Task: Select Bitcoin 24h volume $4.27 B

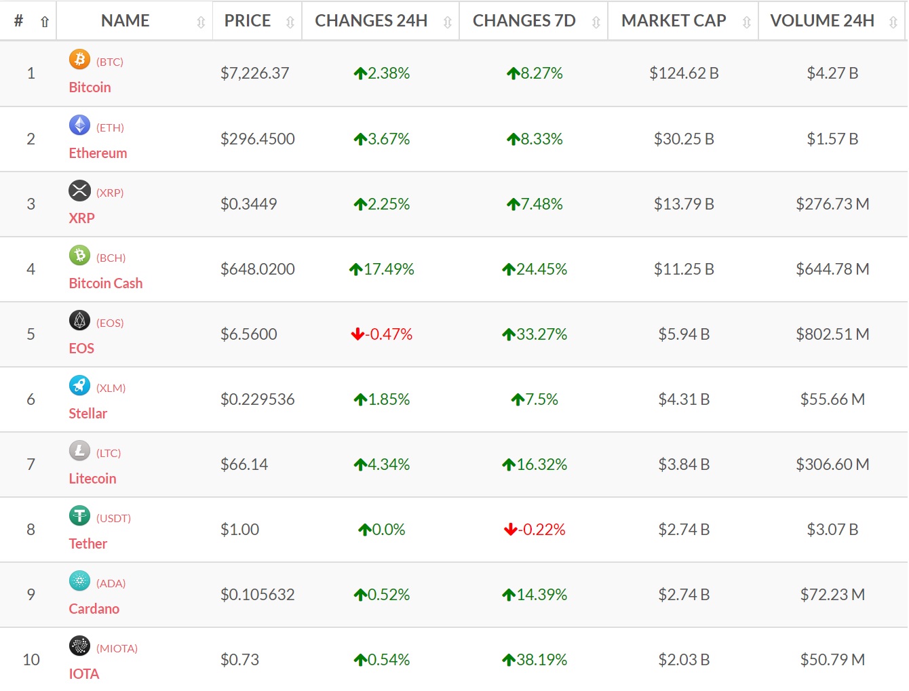Action: click(x=832, y=73)
